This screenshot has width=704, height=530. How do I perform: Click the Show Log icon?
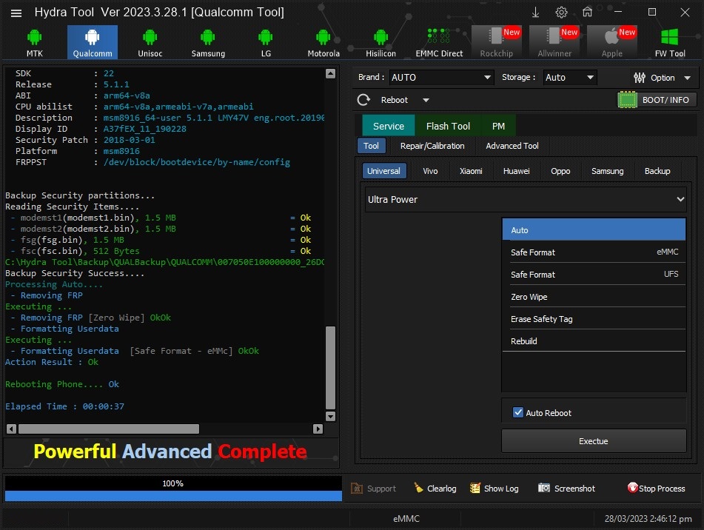click(475, 488)
